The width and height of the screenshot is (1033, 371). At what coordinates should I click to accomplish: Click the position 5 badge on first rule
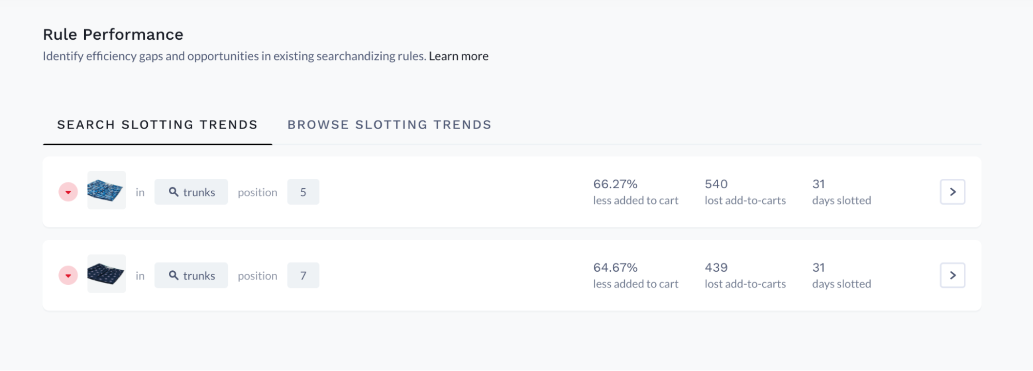click(x=303, y=192)
